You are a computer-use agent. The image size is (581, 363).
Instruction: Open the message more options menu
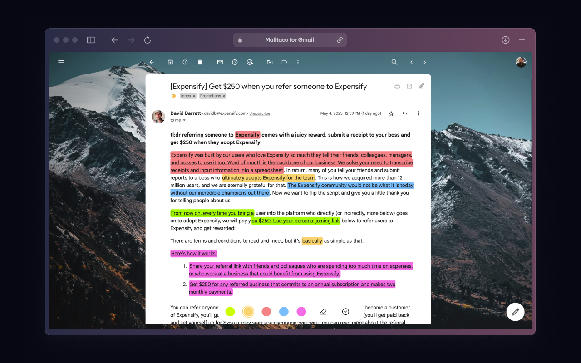click(x=418, y=113)
